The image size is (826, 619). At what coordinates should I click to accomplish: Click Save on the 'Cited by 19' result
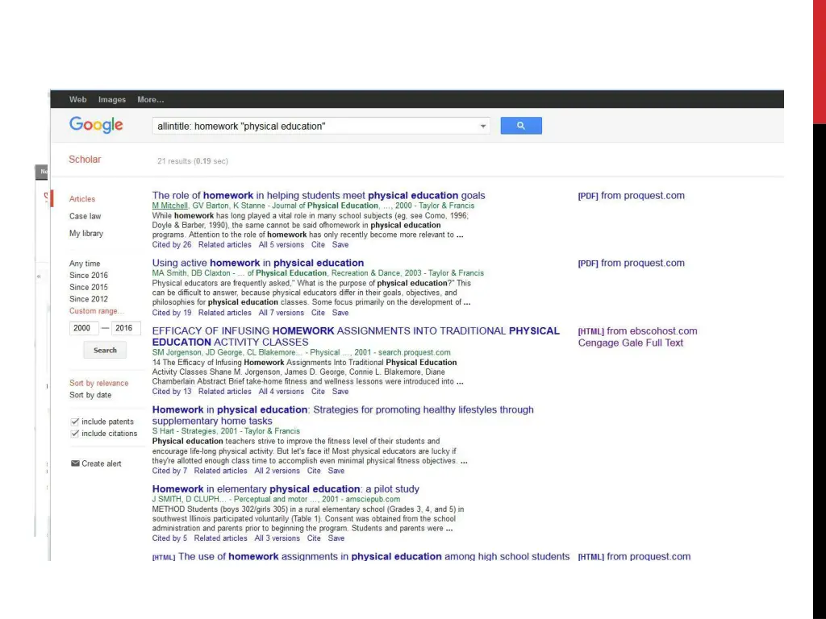pos(340,313)
